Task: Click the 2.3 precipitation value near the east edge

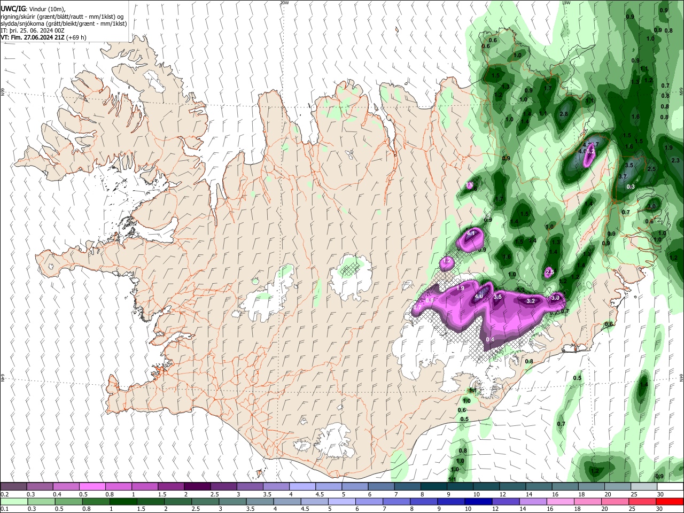Action: (675, 160)
